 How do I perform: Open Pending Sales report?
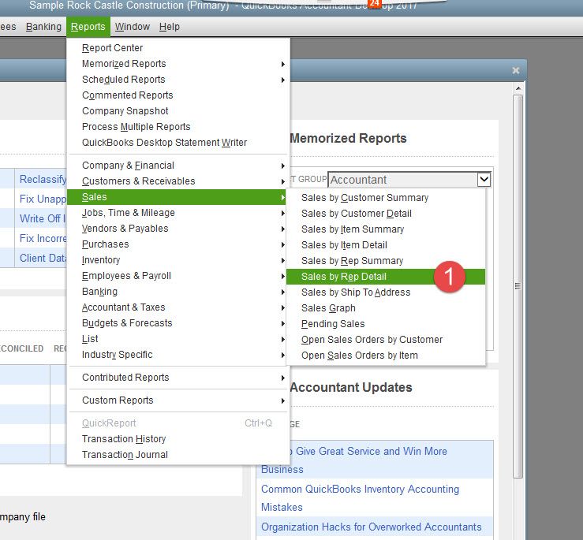click(x=386, y=324)
